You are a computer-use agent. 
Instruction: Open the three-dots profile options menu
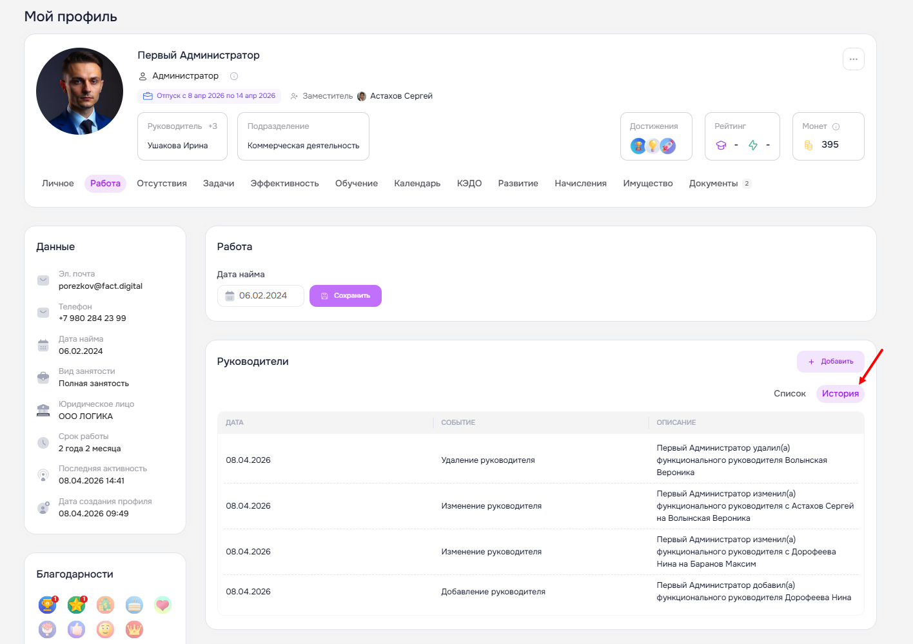[853, 59]
